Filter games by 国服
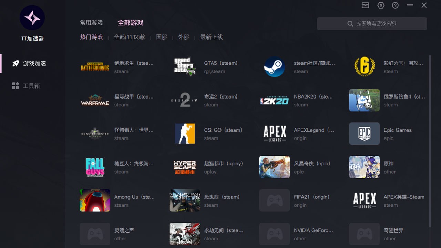Screen dimensions: 441x248 coord(162,37)
